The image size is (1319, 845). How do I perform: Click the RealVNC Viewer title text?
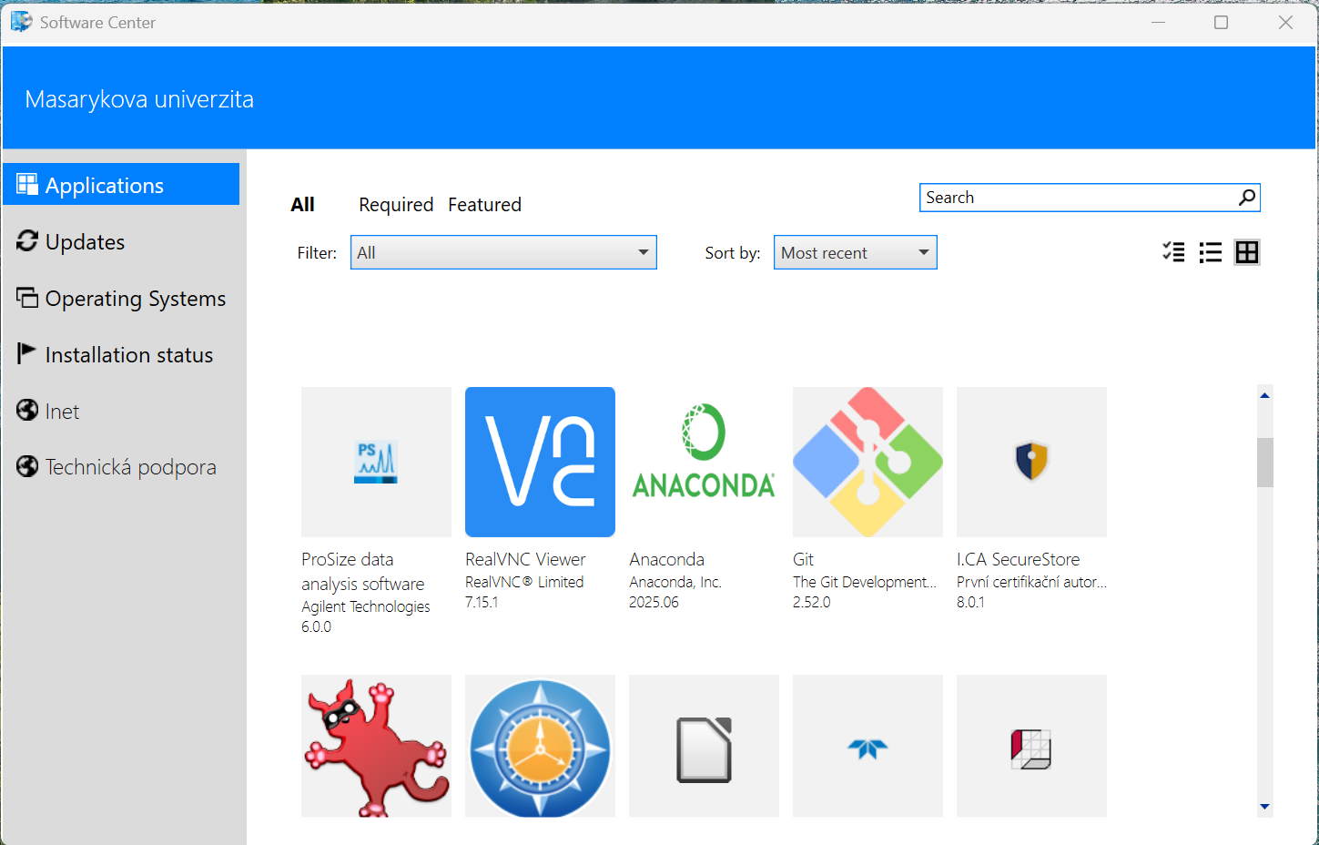click(x=525, y=559)
